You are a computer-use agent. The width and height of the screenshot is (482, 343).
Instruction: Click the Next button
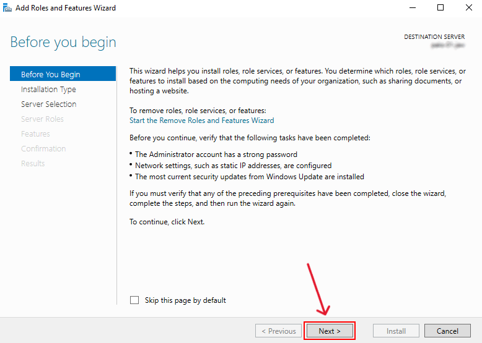tap(330, 331)
